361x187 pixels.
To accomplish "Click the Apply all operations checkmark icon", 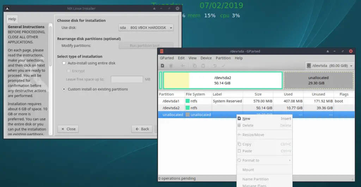I will (x=223, y=66).
